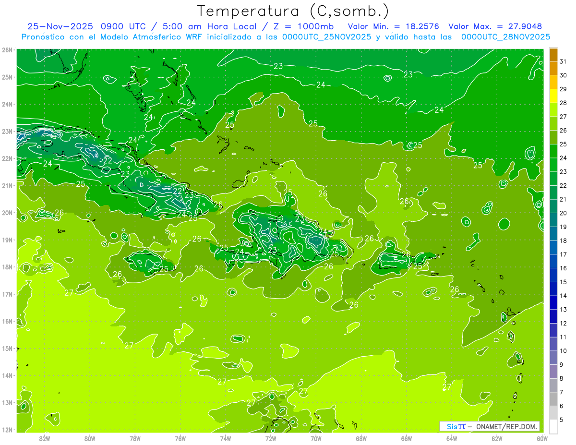
Task: Pick the teal swatch between 19 and 20
Action: click(x=553, y=219)
